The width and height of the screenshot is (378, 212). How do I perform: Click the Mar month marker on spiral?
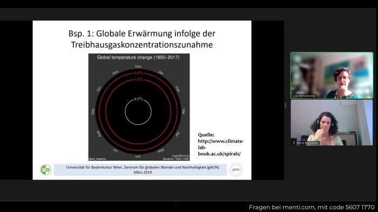coord(184,111)
